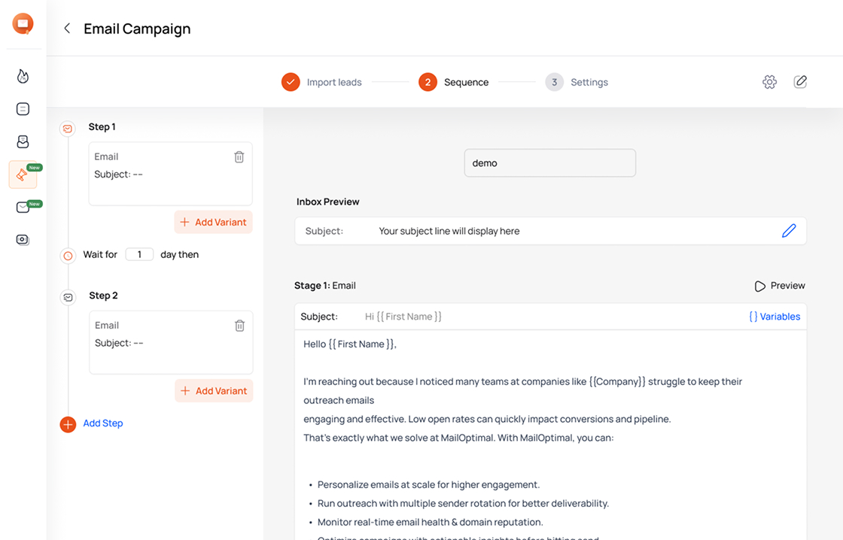Screen dimensions: 843x540
Task: Click the demo campaign name field
Action: 550,162
